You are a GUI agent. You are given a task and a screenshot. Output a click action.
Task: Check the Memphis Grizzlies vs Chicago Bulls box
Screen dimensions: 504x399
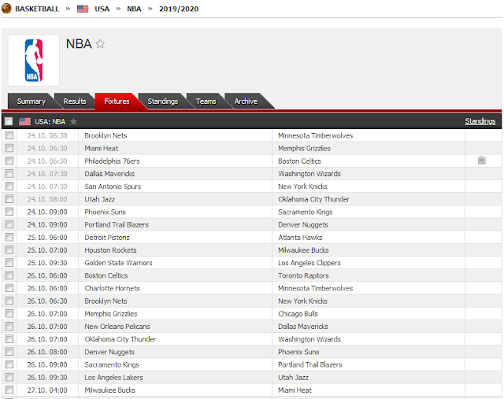pos(9,313)
